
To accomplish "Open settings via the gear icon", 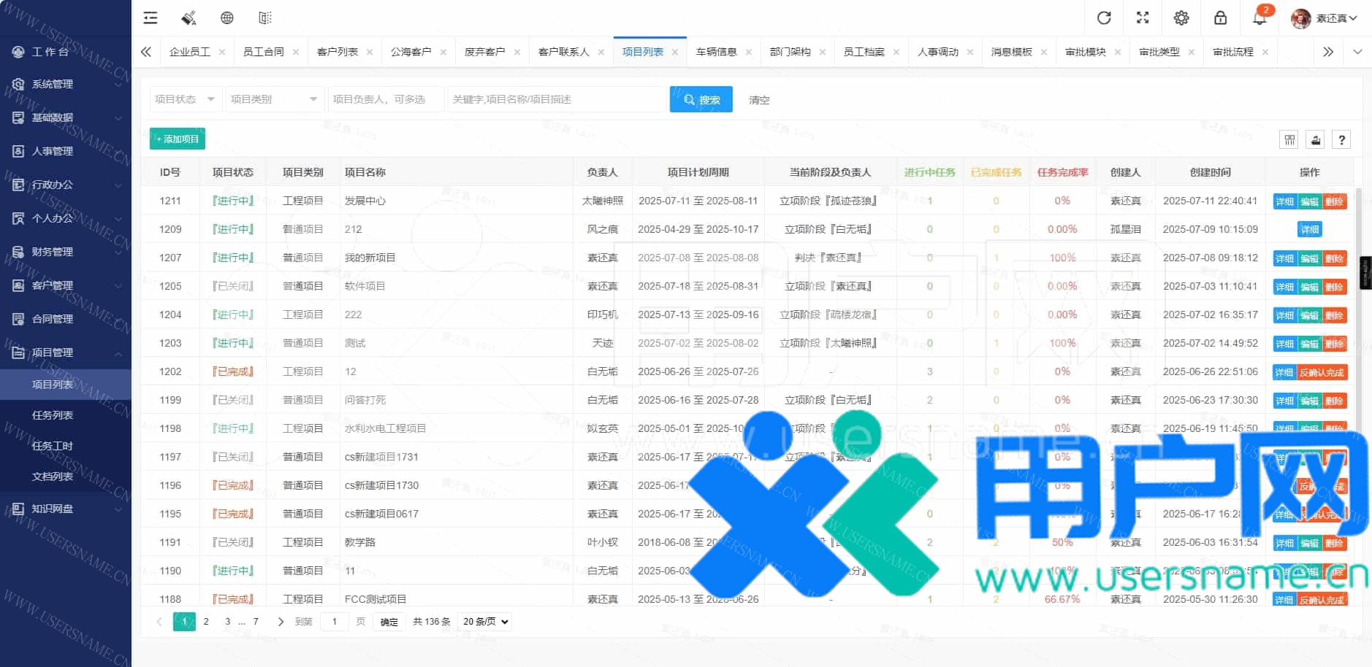I will tap(1181, 18).
